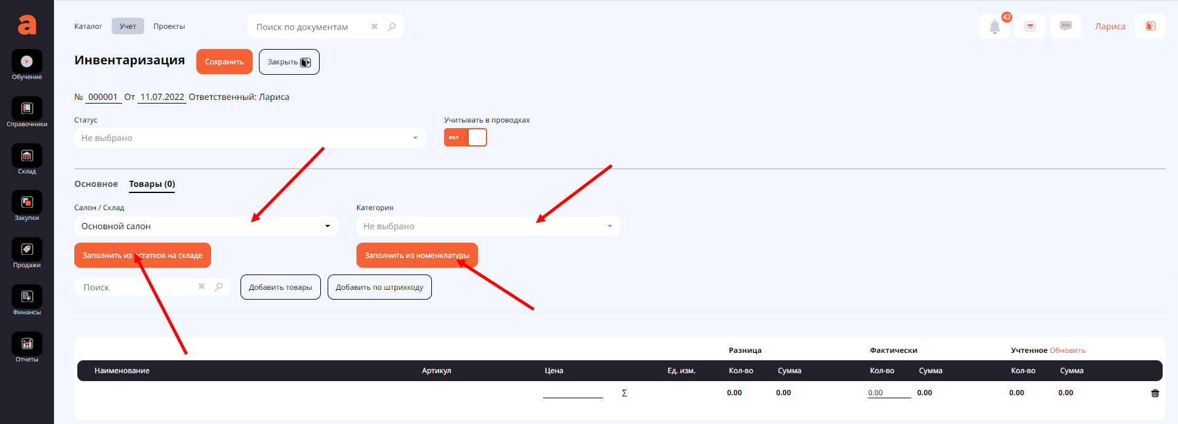Open Справочники in the sidebar
The height and width of the screenshot is (424, 1178).
[x=27, y=108]
